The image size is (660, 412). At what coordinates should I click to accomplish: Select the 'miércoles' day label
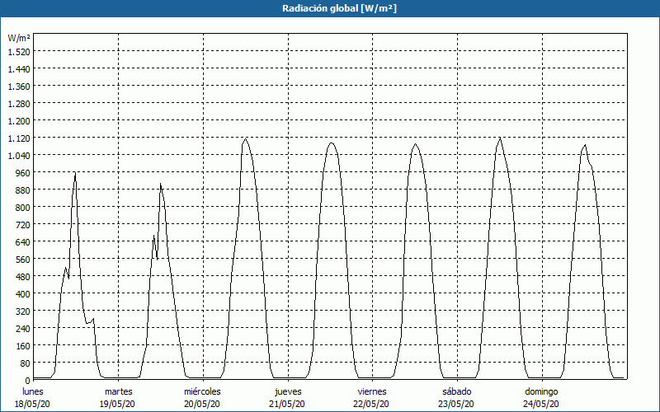coord(202,391)
